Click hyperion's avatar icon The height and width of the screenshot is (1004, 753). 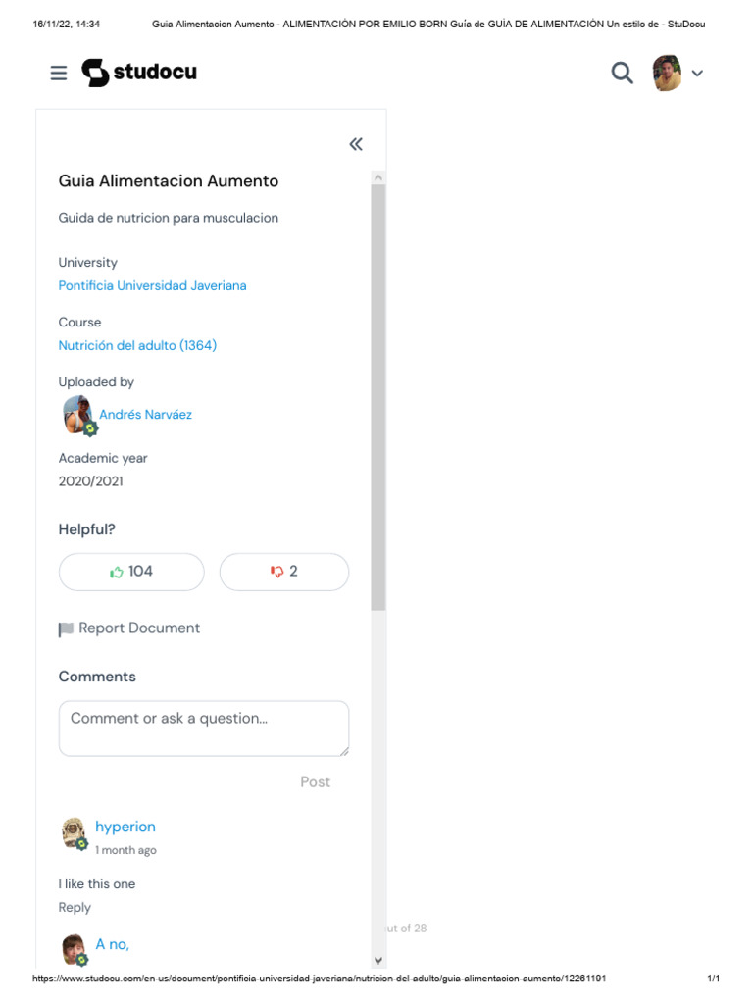point(75,833)
